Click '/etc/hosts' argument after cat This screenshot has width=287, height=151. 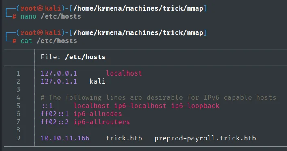click(57, 41)
